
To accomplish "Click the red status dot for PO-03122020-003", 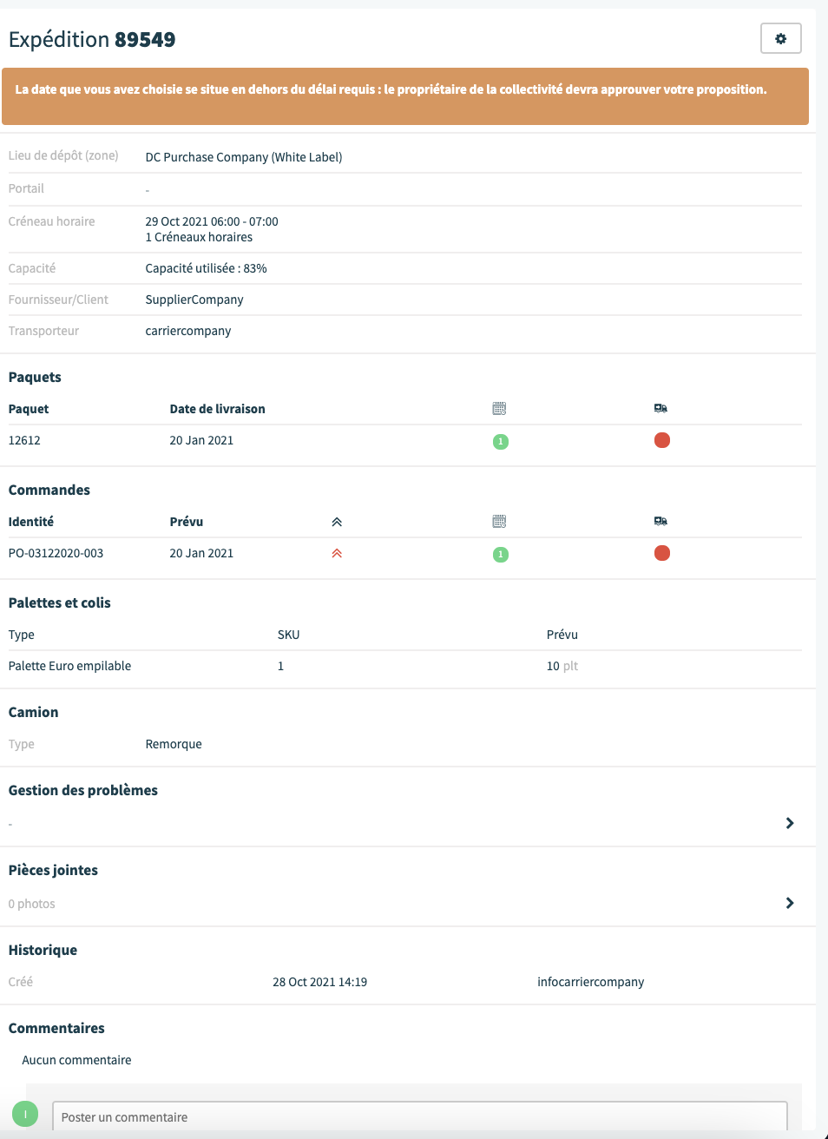I will [x=662, y=553].
